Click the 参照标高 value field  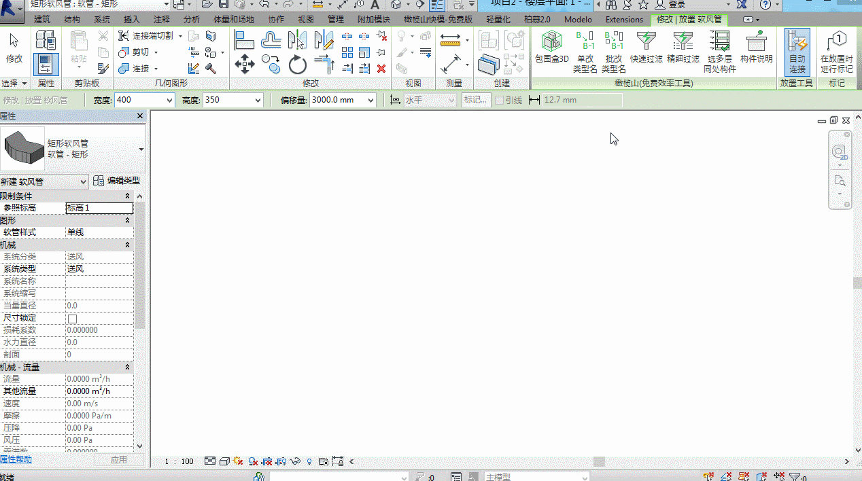pos(99,208)
